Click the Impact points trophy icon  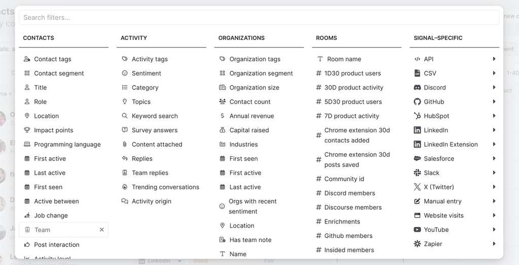[x=27, y=130]
